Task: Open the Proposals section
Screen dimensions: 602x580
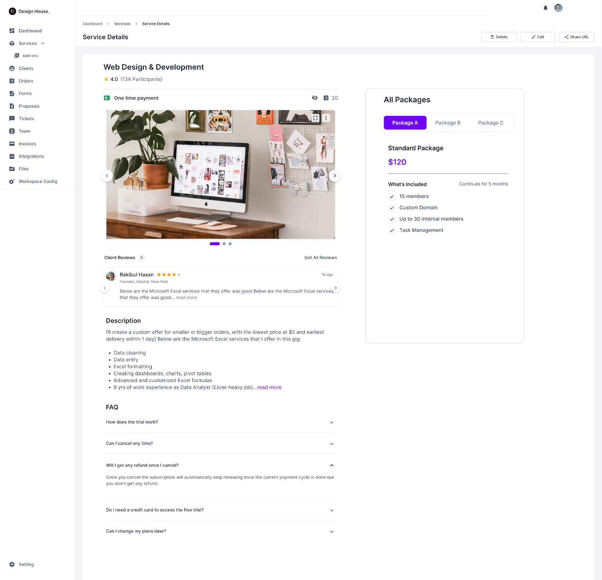Action: click(x=29, y=106)
